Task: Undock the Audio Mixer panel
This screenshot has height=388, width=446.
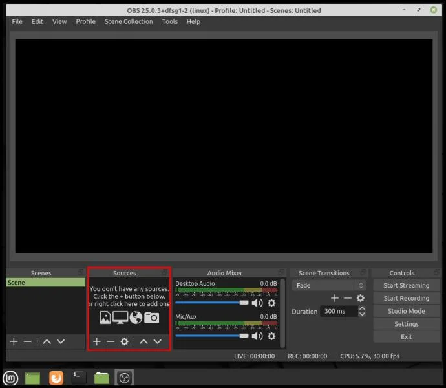Action: pos(281,272)
